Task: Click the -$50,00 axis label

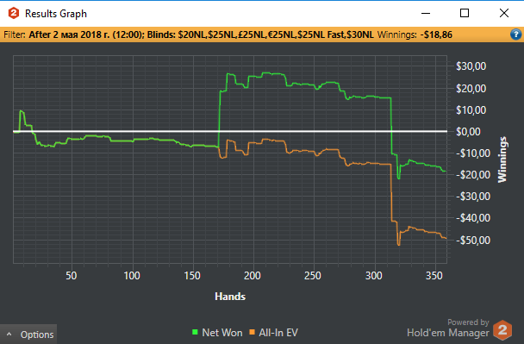Action: click(473, 241)
